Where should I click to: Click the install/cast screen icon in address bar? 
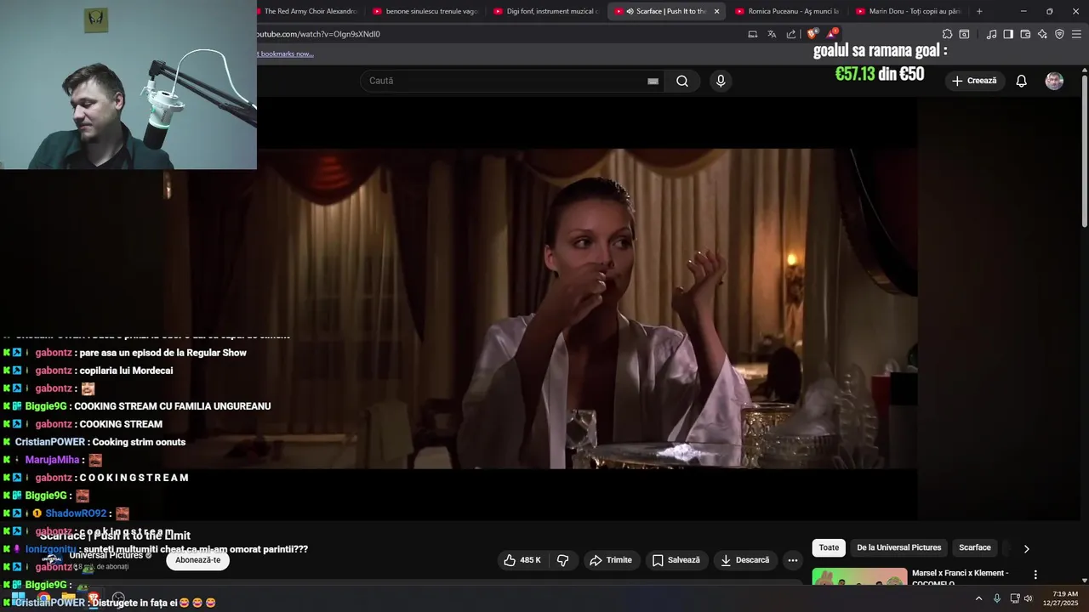point(752,34)
